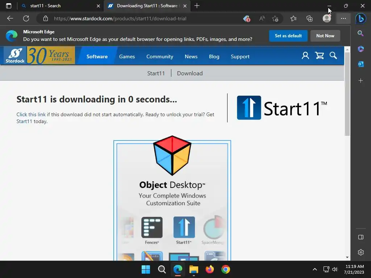Open sidebar settings gear

coord(360,252)
